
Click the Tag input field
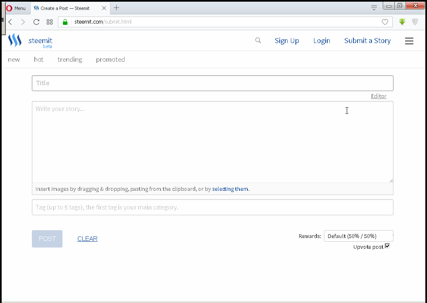tap(213, 207)
